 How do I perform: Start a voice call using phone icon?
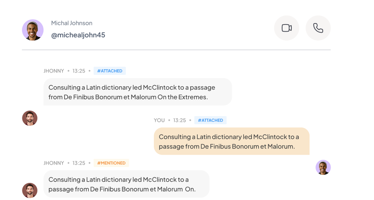coord(318,28)
